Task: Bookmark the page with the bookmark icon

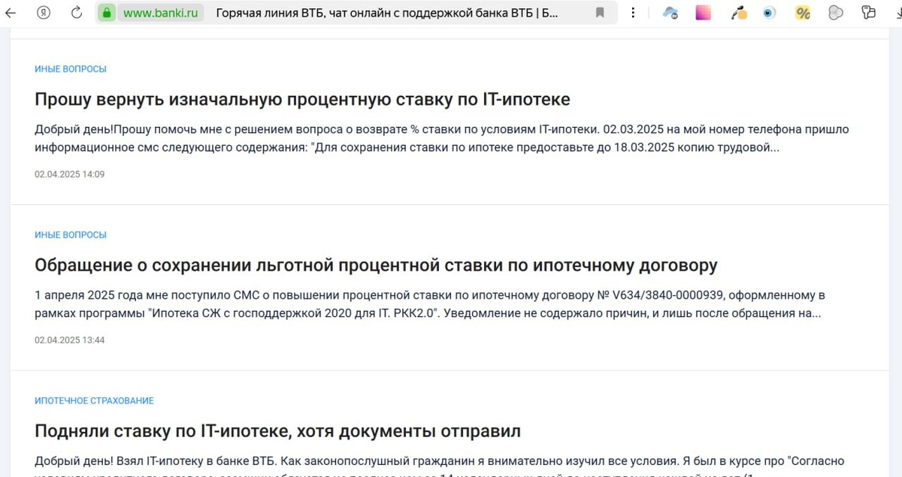Action: [x=600, y=13]
